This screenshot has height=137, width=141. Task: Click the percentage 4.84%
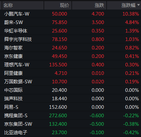pyautogui.click(x=132, y=22)
